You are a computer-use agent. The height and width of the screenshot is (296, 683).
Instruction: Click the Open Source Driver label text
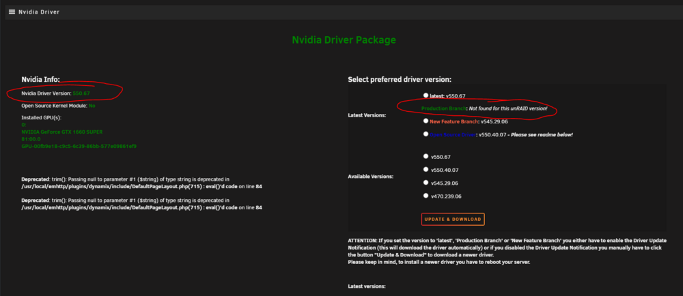(453, 135)
